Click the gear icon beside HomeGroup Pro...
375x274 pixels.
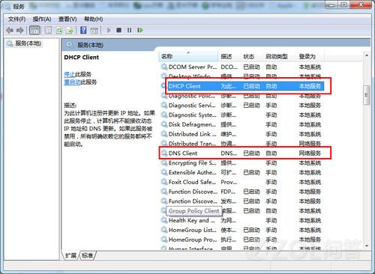click(x=164, y=240)
